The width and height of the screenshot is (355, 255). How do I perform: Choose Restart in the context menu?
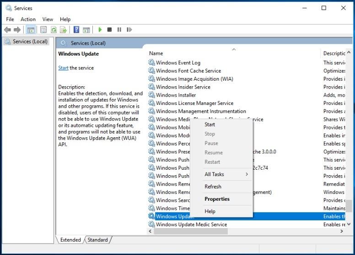[x=212, y=162]
